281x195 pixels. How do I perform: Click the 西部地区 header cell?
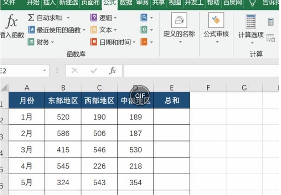(99, 100)
